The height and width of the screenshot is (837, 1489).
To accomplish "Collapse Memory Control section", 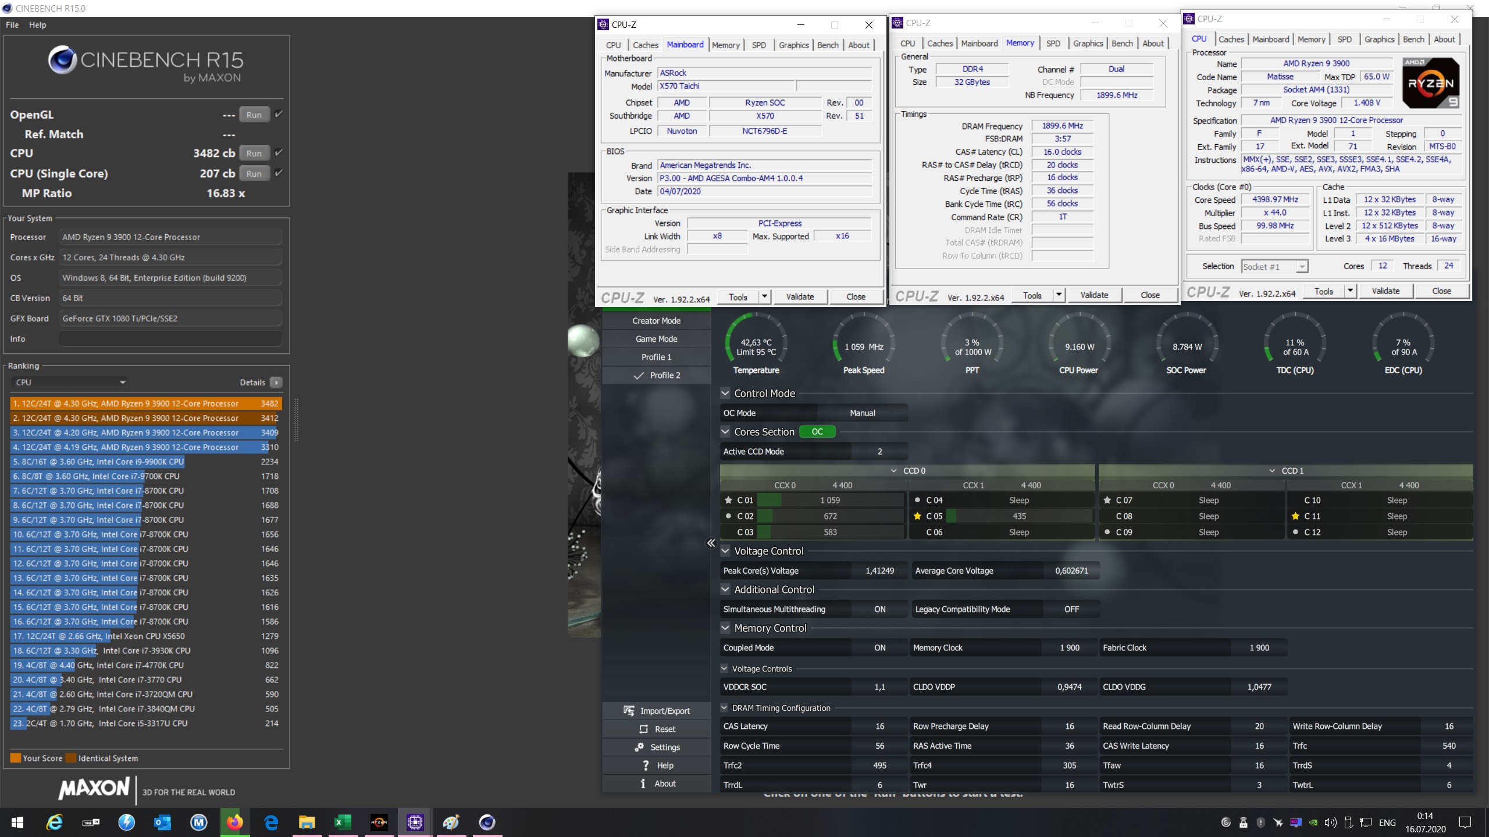I will click(x=725, y=628).
